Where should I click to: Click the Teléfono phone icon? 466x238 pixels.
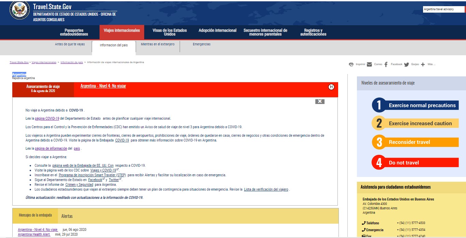pyautogui.click(x=364, y=223)
